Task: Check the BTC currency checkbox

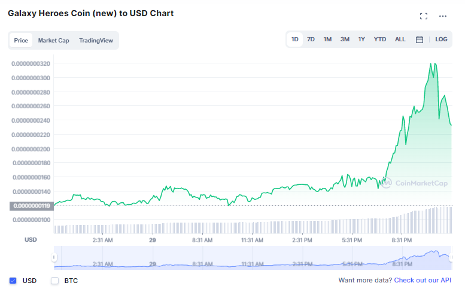Action: pyautogui.click(x=54, y=281)
